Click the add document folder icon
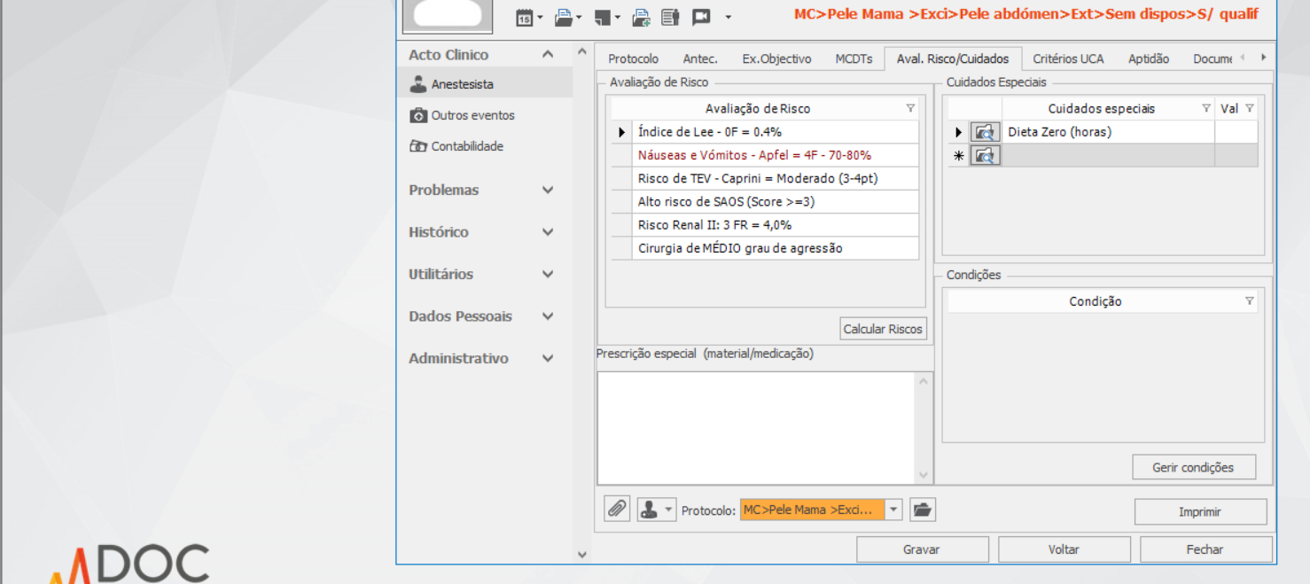Image resolution: width=1310 pixels, height=584 pixels. 641,17
